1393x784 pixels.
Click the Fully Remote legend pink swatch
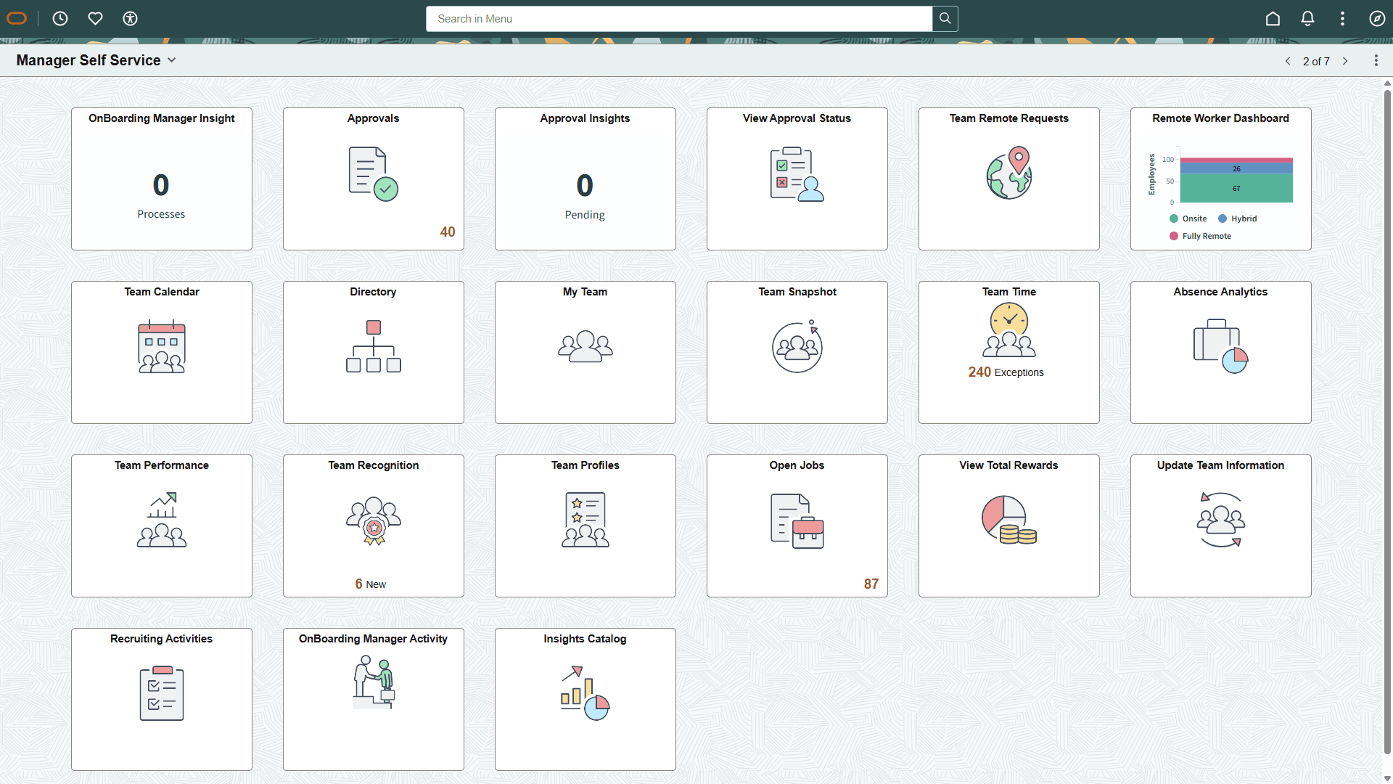[1173, 236]
